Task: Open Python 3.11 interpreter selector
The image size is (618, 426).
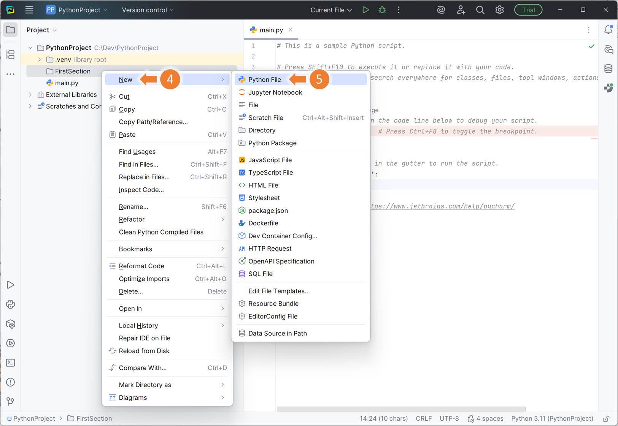Action: [552, 418]
